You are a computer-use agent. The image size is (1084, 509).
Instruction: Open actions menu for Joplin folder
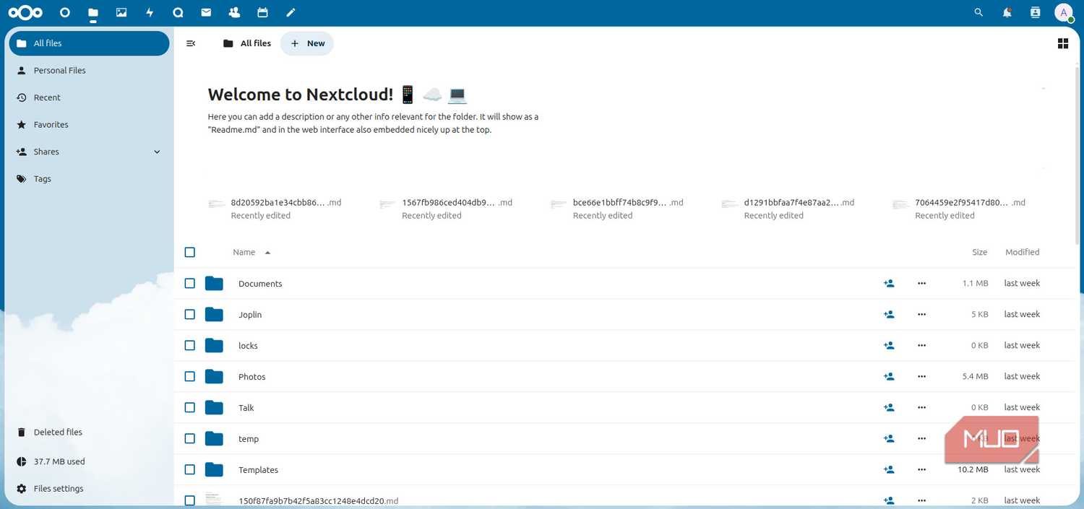click(921, 315)
